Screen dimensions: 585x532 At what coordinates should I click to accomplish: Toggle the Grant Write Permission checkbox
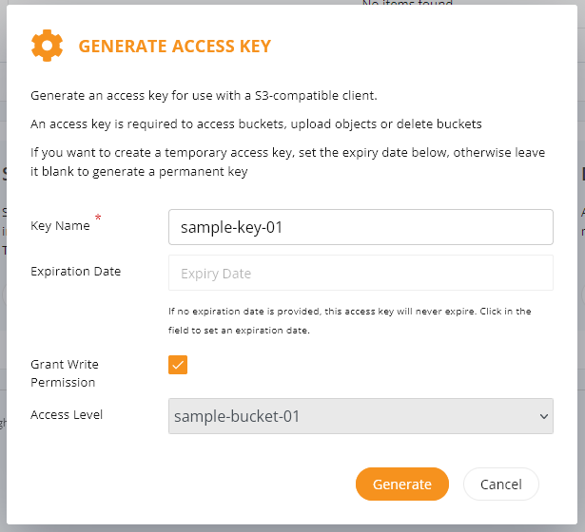[178, 365]
